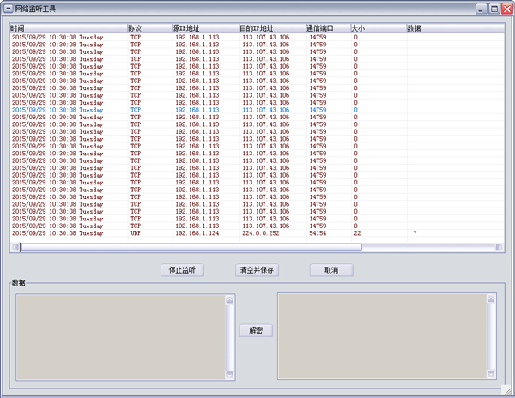Screen dimensions: 515x398
Task: Click the 清空并保存 button
Action: 257,270
